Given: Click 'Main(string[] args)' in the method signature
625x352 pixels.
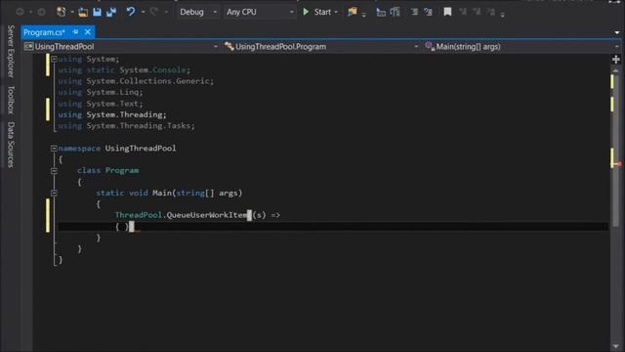Looking at the screenshot, I should tap(197, 193).
